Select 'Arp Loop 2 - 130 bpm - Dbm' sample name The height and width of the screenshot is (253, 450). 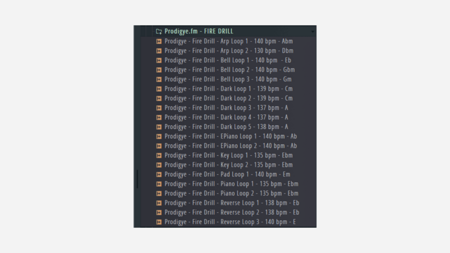tap(229, 51)
